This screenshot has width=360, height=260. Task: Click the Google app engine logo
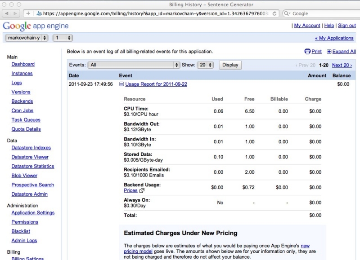coord(36,26)
